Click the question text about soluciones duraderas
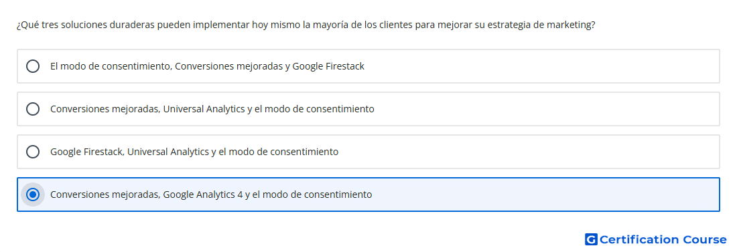 point(306,25)
